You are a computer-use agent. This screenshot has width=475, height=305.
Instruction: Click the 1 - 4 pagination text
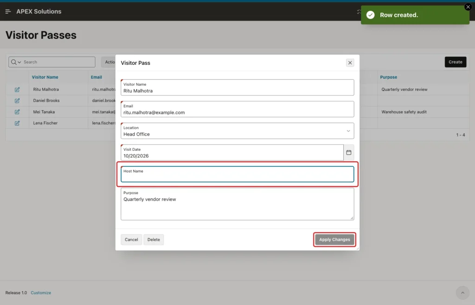click(x=461, y=135)
